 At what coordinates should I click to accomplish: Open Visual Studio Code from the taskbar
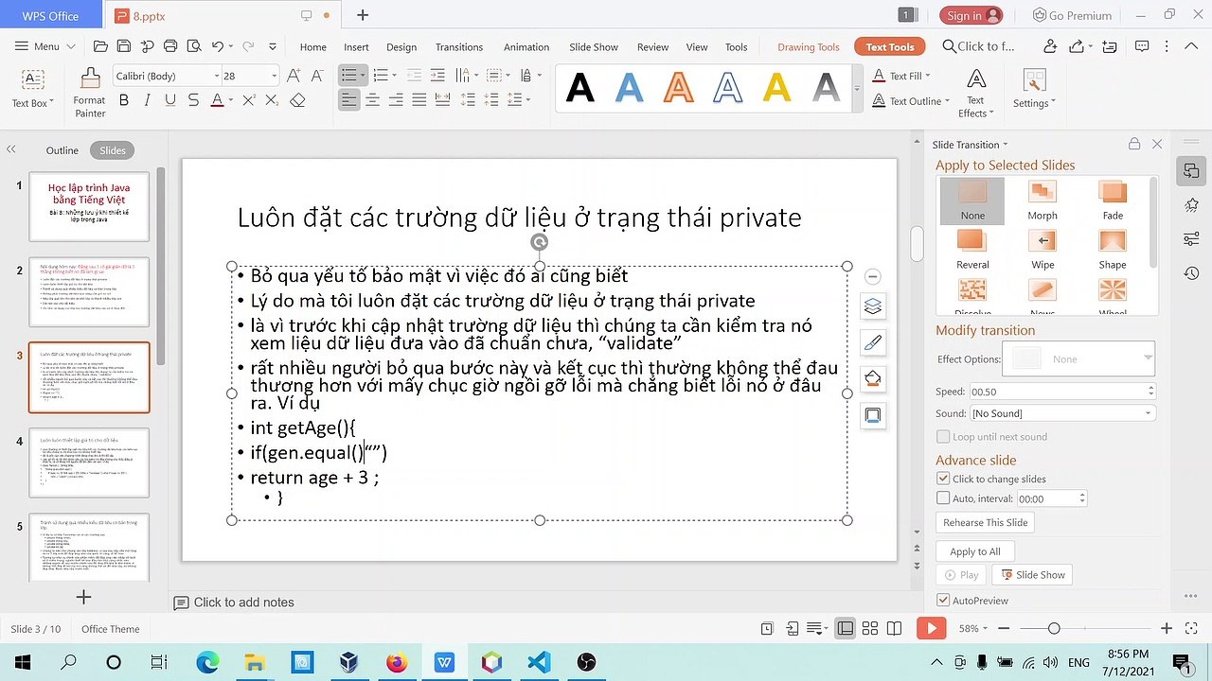click(539, 662)
